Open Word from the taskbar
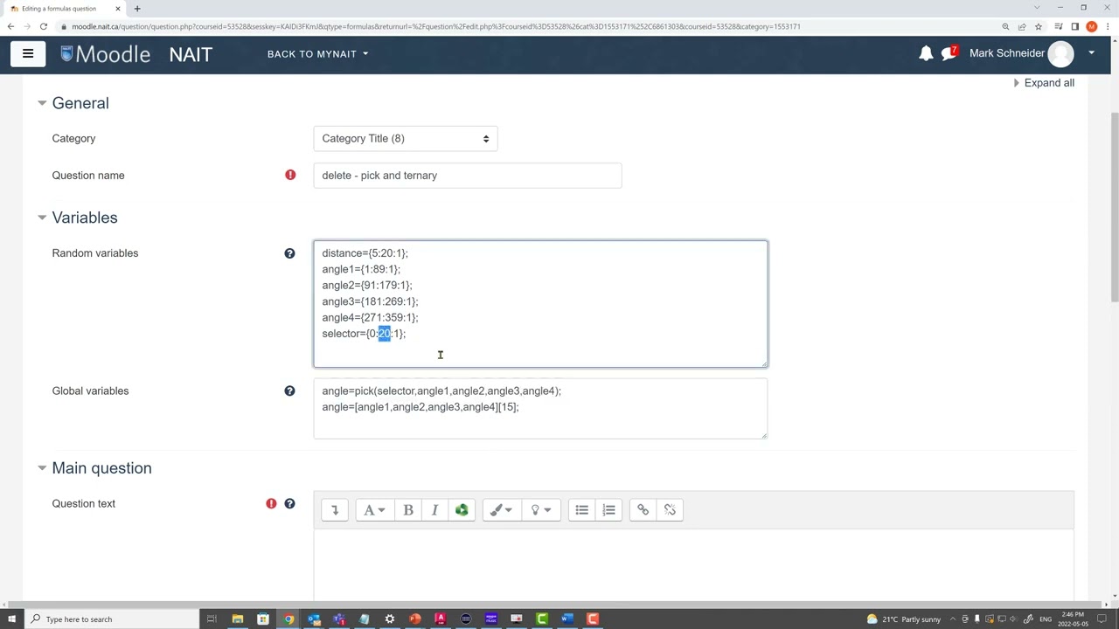The width and height of the screenshot is (1119, 629). 567,619
